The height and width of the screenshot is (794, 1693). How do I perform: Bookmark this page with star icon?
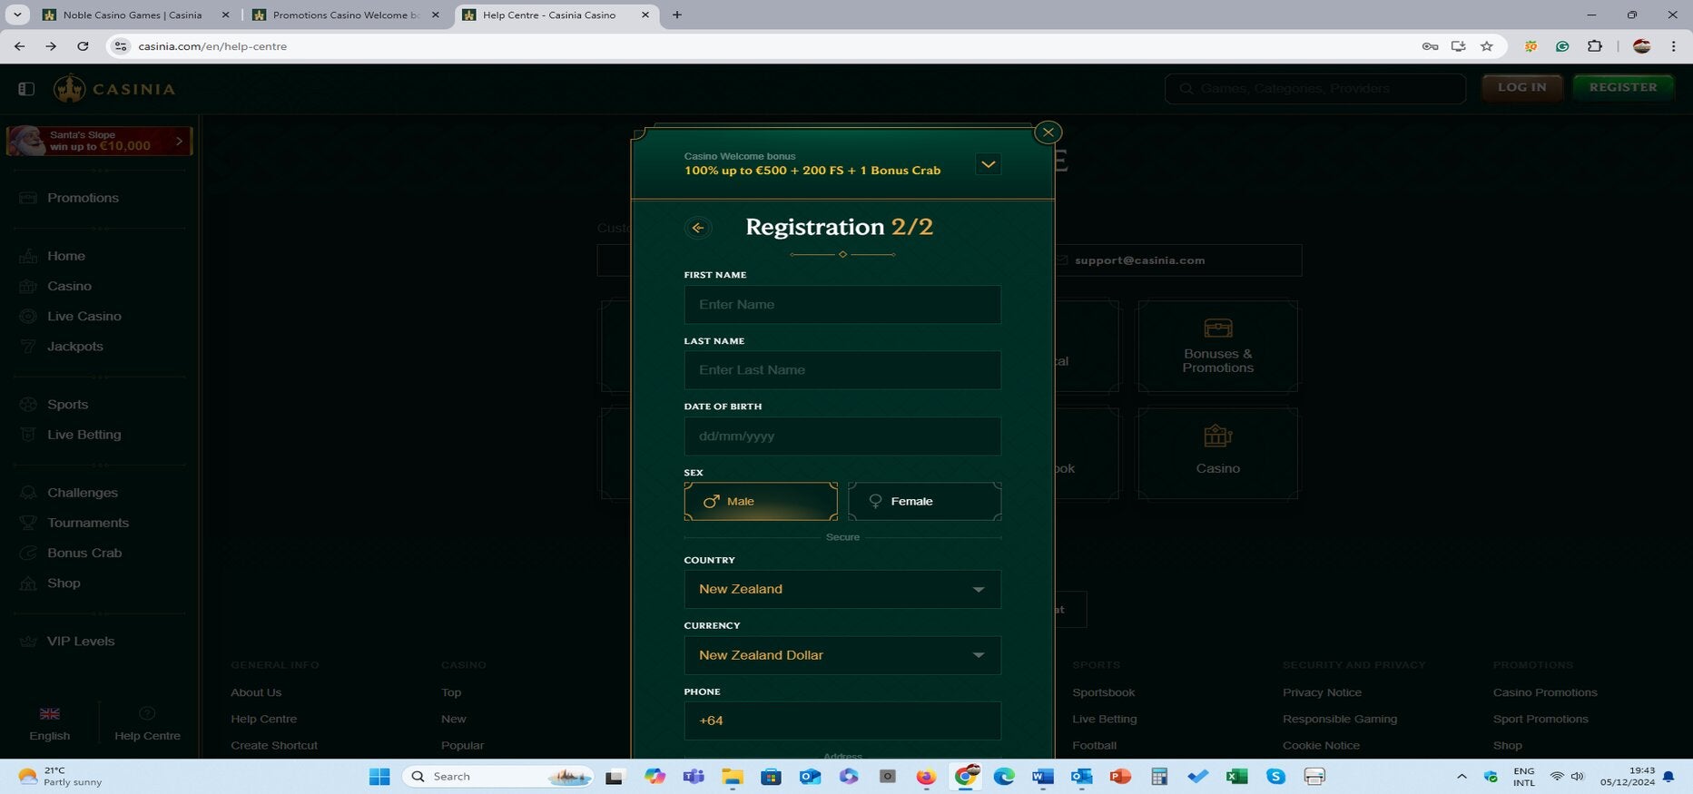click(x=1486, y=46)
